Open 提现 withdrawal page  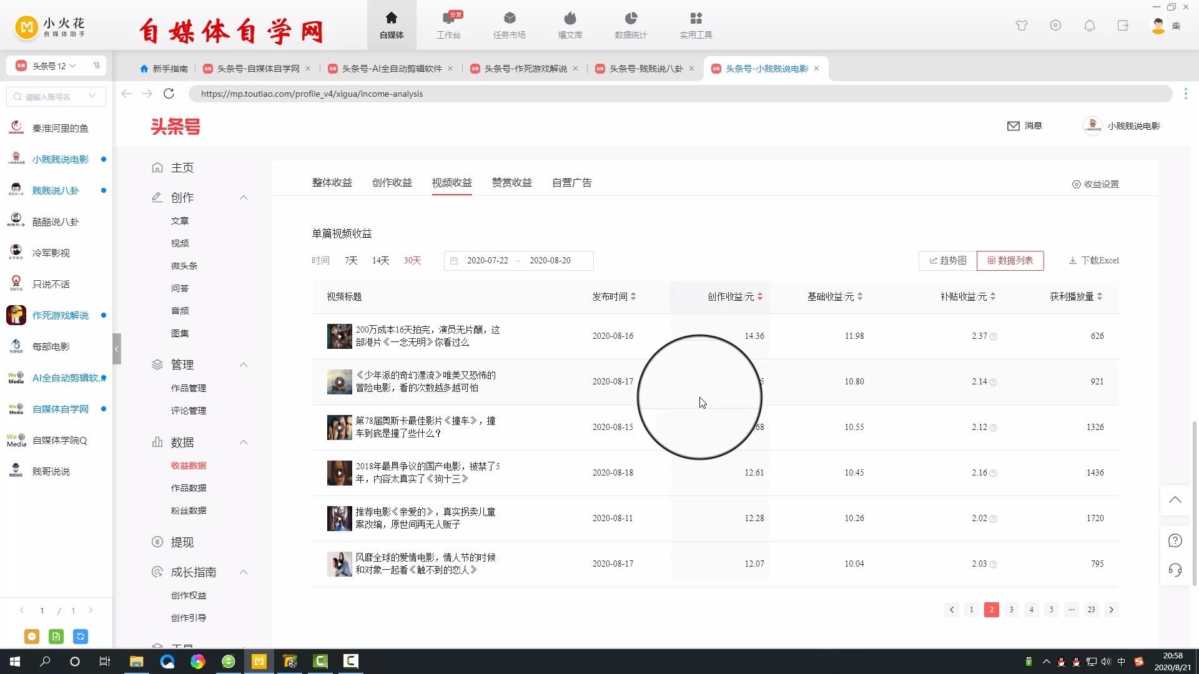[x=182, y=542]
